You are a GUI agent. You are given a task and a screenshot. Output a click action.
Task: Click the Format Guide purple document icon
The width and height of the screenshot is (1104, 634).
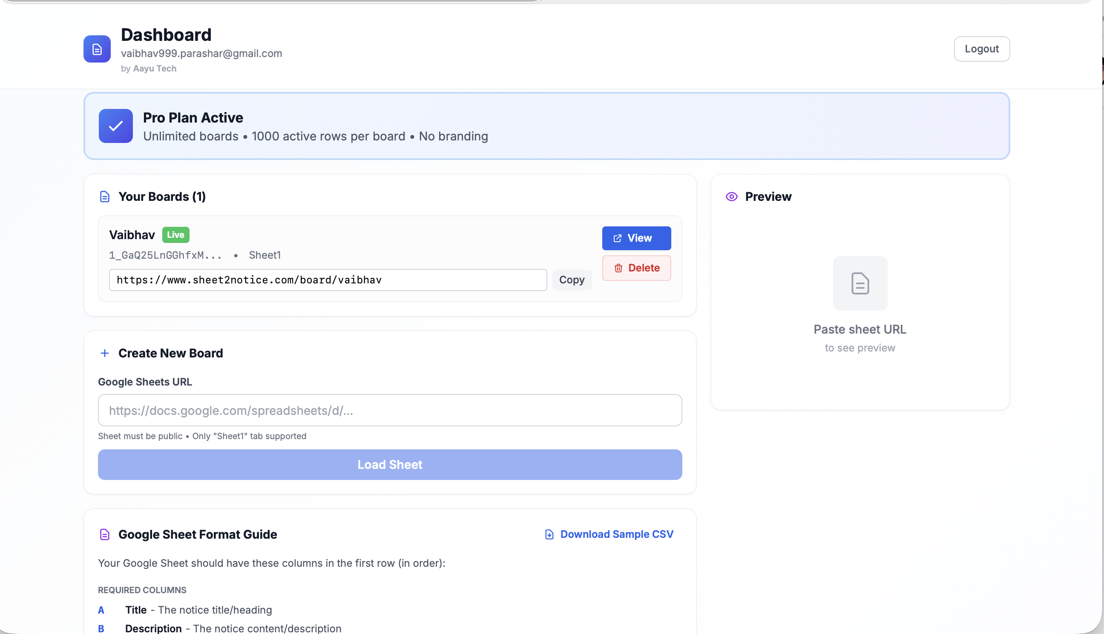tap(105, 534)
